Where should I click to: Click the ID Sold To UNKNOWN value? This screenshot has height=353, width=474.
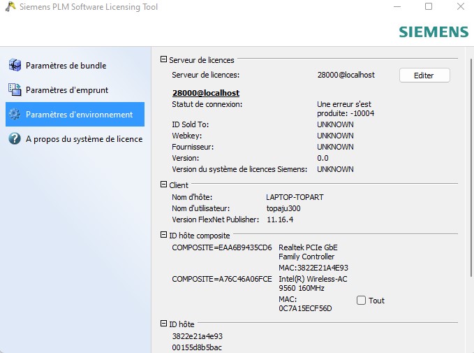coord(335,124)
